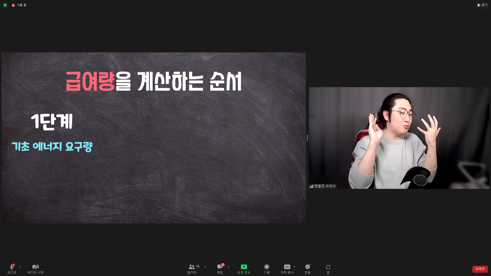This screenshot has width=491, height=276.
Task: Click the green encryption shield icon
Action: (5, 5)
